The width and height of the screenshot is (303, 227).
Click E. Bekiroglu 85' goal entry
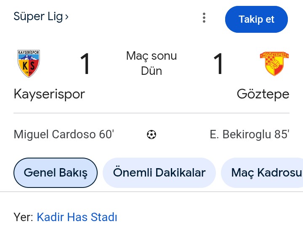pyautogui.click(x=249, y=135)
